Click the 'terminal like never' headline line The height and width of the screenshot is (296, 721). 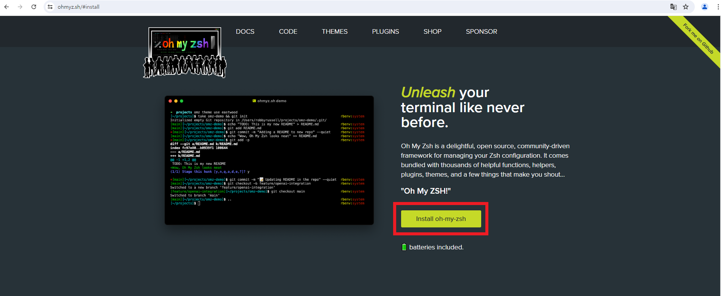(463, 108)
